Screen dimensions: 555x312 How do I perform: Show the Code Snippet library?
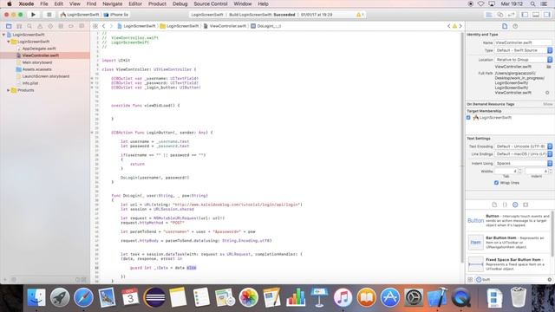coord(505,205)
